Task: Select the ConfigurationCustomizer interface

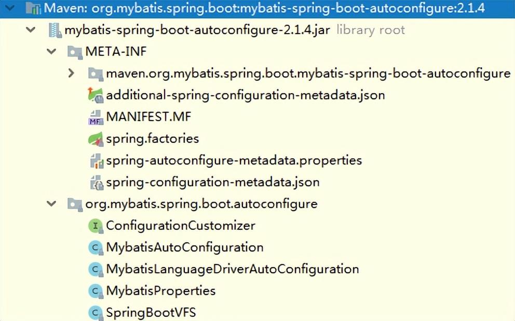Action: (x=181, y=226)
